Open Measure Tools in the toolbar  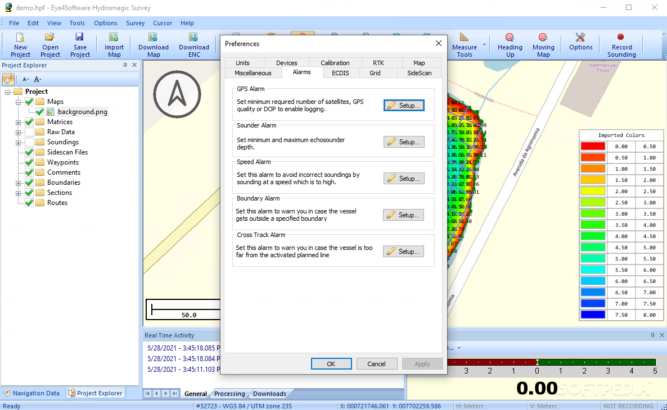pyautogui.click(x=464, y=45)
